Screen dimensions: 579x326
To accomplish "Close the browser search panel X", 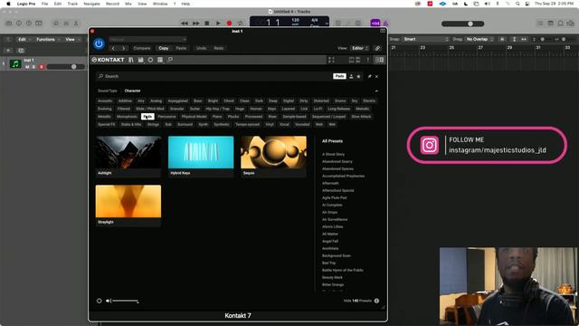I will coord(376,76).
